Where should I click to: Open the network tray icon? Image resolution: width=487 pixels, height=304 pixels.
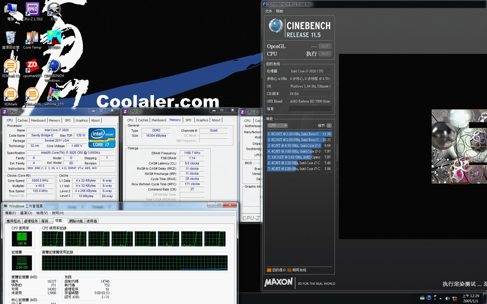click(455, 298)
